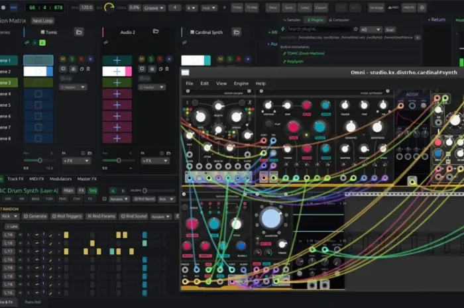Click the trash icon on Audio 2 track
Screen dimensions: 464x308
167,69
